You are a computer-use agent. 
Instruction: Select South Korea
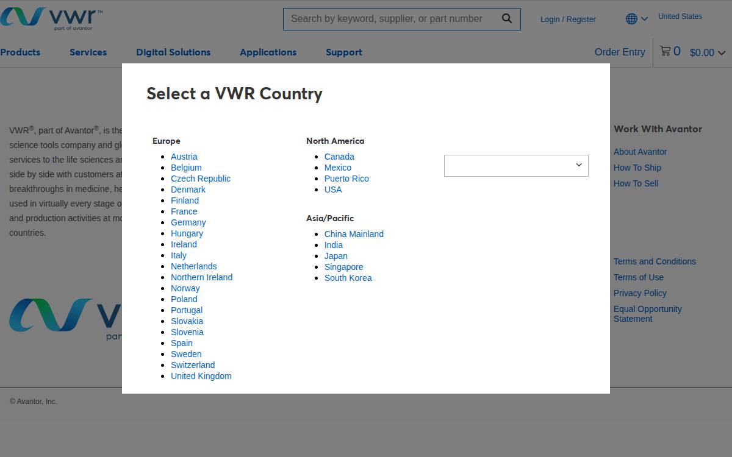348,278
